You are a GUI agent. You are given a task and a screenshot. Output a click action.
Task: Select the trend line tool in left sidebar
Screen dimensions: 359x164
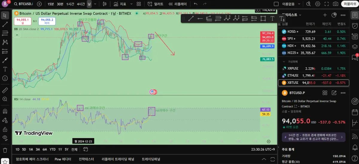coord(5,24)
